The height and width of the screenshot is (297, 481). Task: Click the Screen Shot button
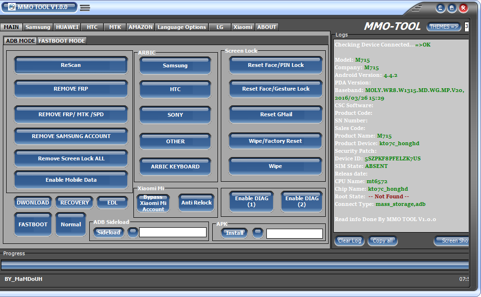point(452,241)
